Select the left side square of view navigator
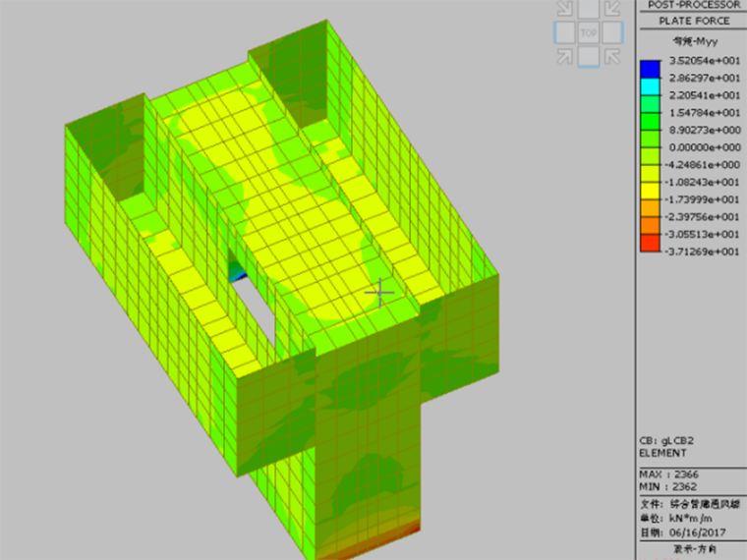Viewport: 747px width, 560px height. coord(564,32)
